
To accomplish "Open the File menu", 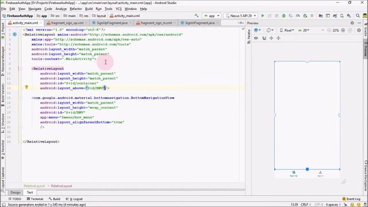I will 3,9.
